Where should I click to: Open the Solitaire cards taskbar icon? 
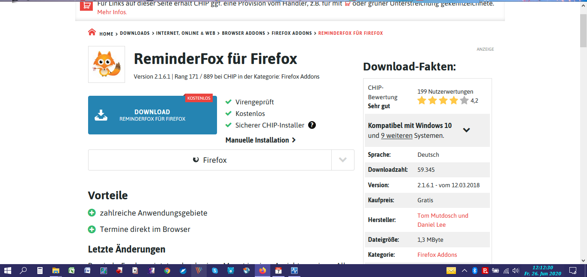135,271
